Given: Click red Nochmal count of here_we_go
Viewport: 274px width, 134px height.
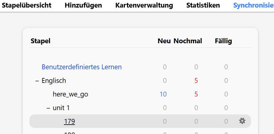Looking at the screenshot, I should coord(196,94).
